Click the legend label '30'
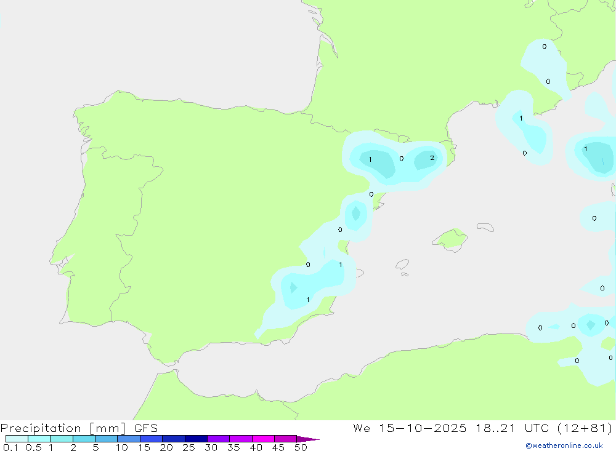 (211, 447)
